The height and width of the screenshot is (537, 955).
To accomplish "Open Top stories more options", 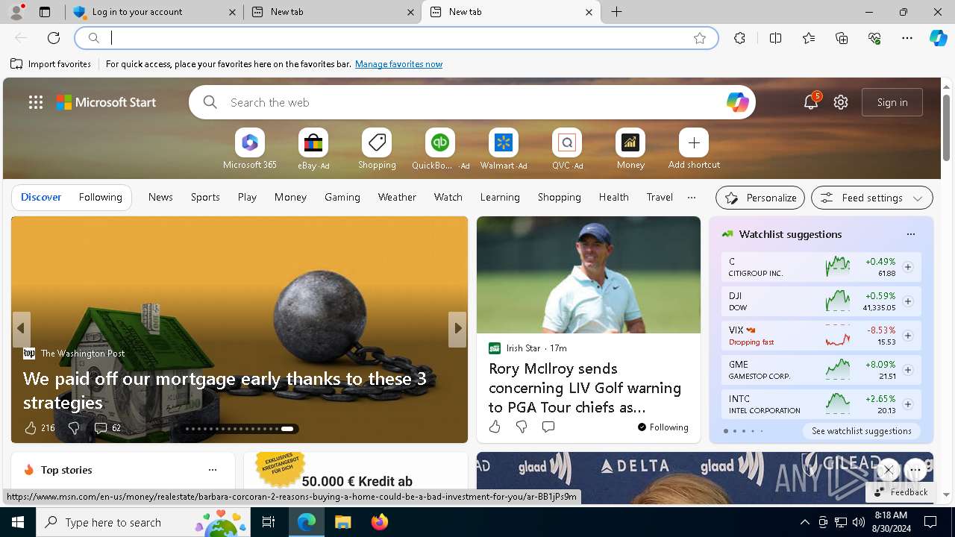I will (x=213, y=470).
